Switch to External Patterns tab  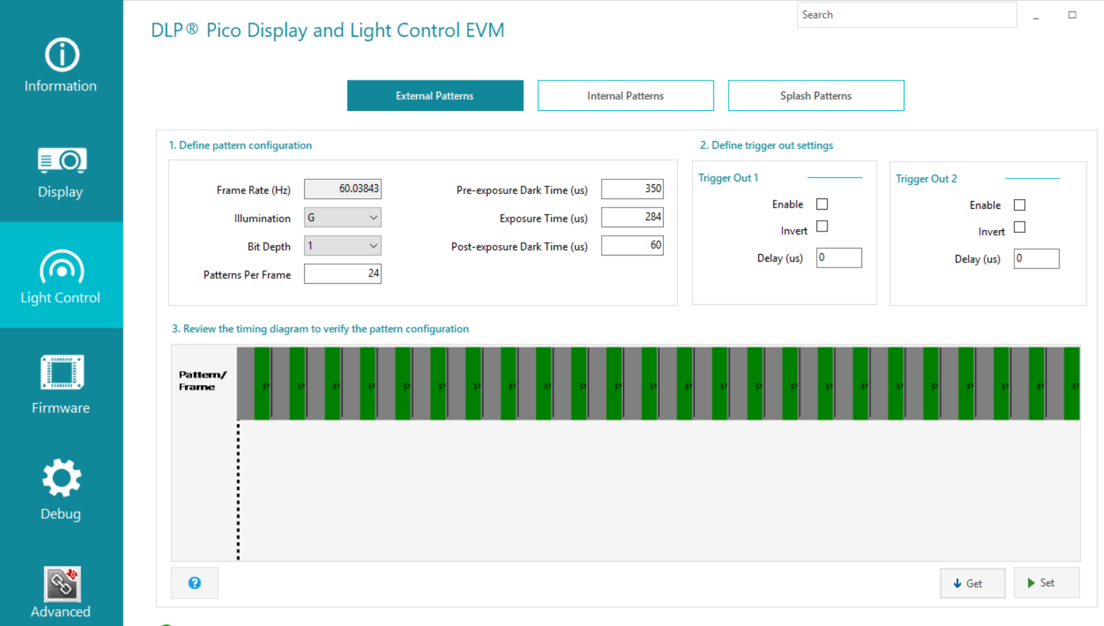(x=435, y=95)
